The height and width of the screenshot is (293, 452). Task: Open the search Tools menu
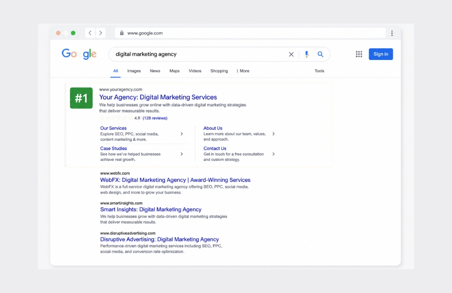pyautogui.click(x=319, y=71)
